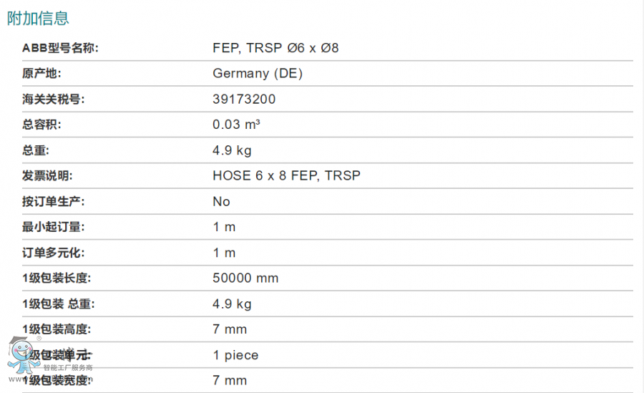Select the 海关关税号 label

click(x=54, y=99)
